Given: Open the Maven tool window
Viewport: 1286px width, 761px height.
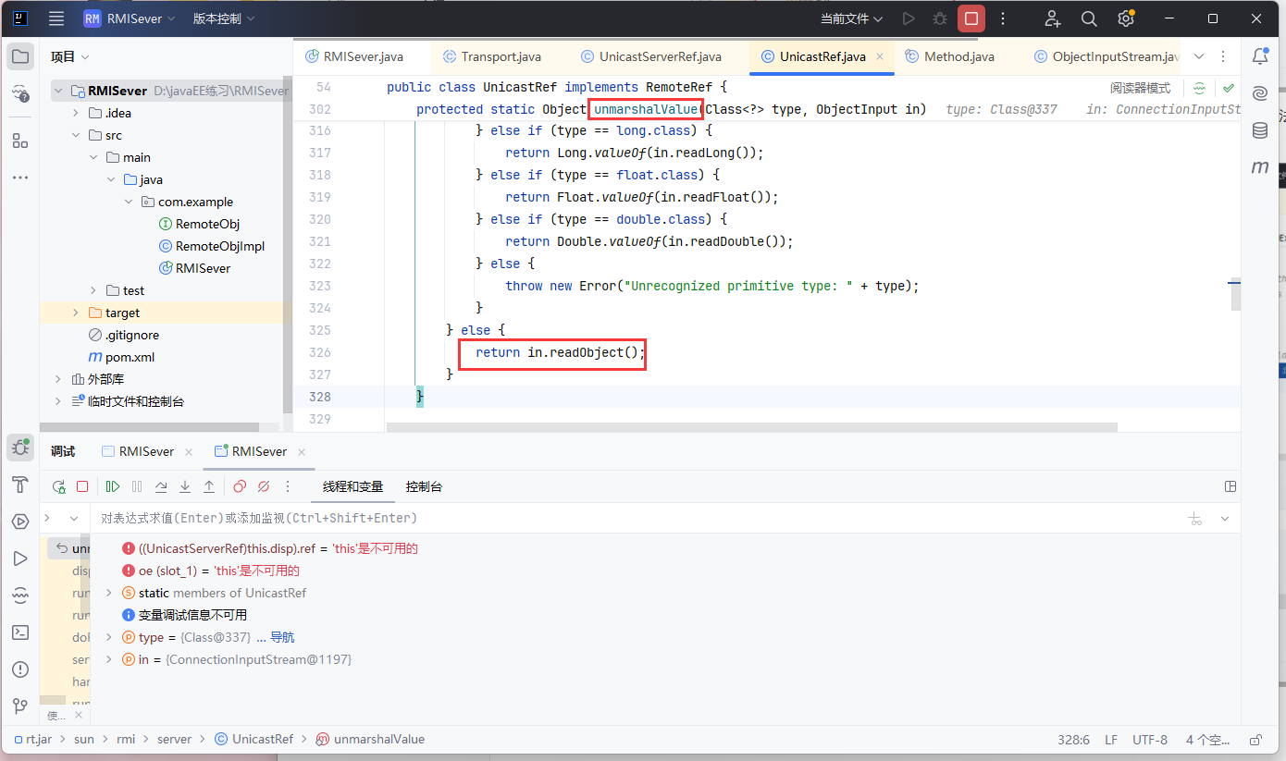Looking at the screenshot, I should click(1260, 167).
